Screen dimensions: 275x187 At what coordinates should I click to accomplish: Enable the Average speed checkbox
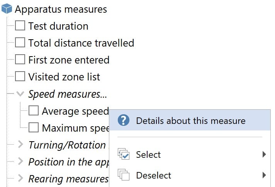(34, 111)
